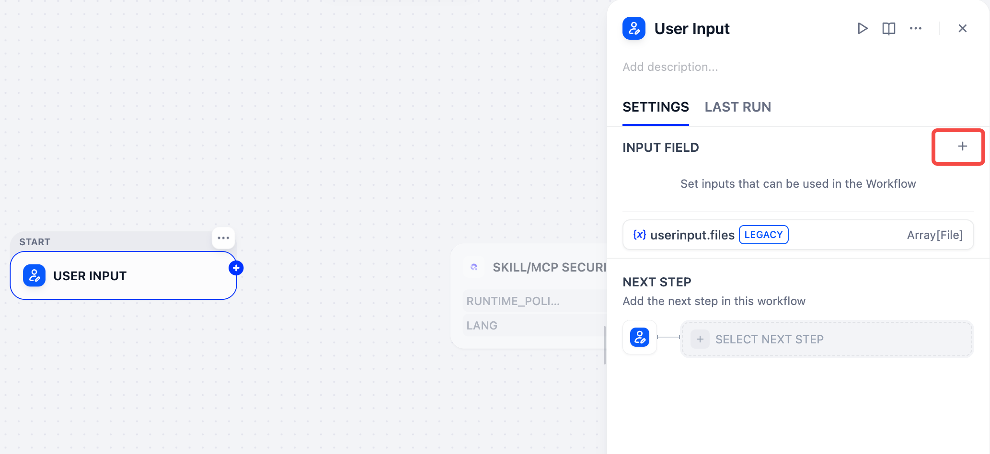Viewport: 990px width, 454px height.
Task: Click the Add description field
Action: pos(670,67)
